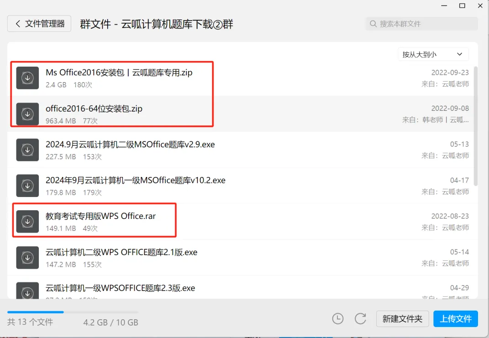
Task: Go back to 文件管理器
Action: pyautogui.click(x=39, y=24)
